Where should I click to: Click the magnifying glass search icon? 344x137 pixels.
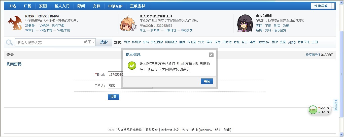[10, 42]
